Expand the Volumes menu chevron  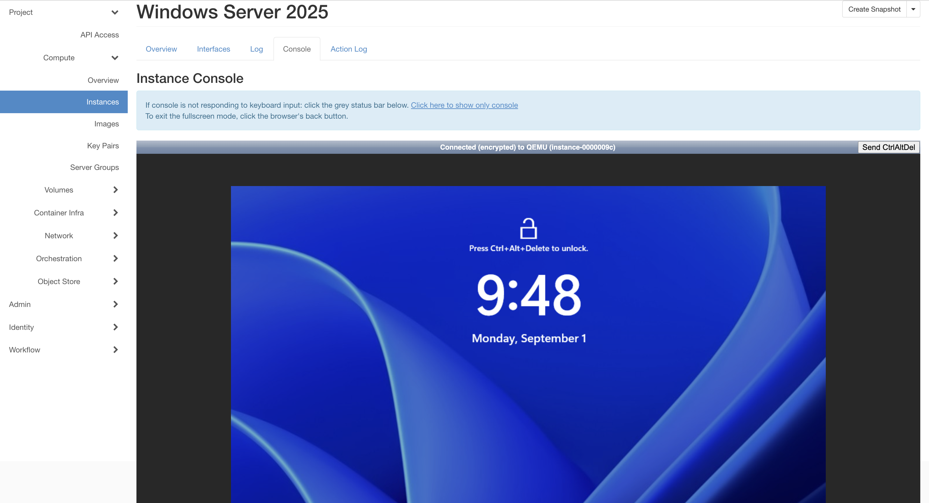(115, 190)
